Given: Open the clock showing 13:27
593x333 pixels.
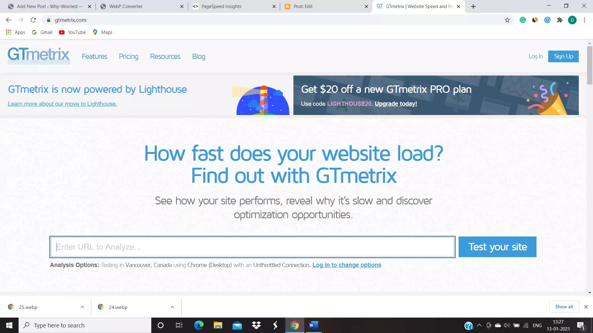Looking at the screenshot, I should (558, 325).
